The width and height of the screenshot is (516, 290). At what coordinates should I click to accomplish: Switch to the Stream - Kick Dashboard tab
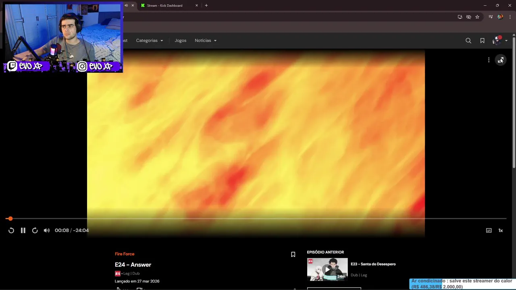pyautogui.click(x=164, y=6)
